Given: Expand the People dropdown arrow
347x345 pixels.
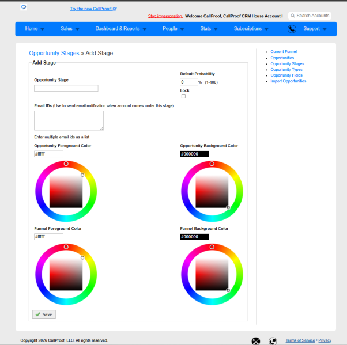Looking at the screenshot, I should point(182,29).
